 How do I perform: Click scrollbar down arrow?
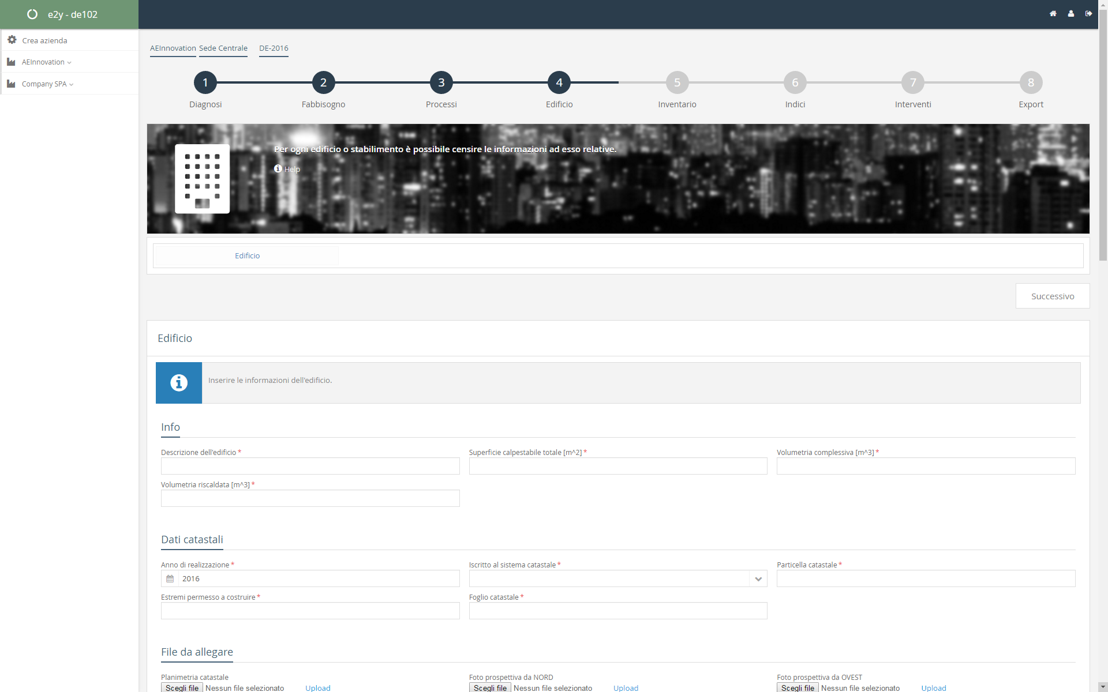coord(1103,687)
